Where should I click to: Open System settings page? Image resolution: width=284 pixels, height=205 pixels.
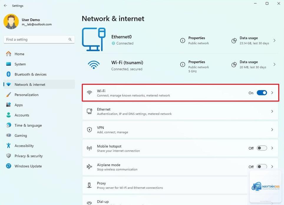pyautogui.click(x=39, y=64)
